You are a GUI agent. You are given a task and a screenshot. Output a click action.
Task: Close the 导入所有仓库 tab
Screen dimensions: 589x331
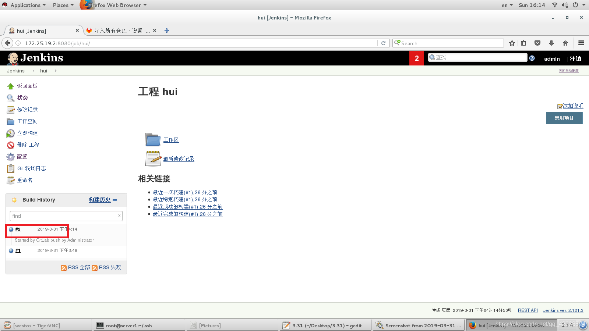click(x=155, y=31)
